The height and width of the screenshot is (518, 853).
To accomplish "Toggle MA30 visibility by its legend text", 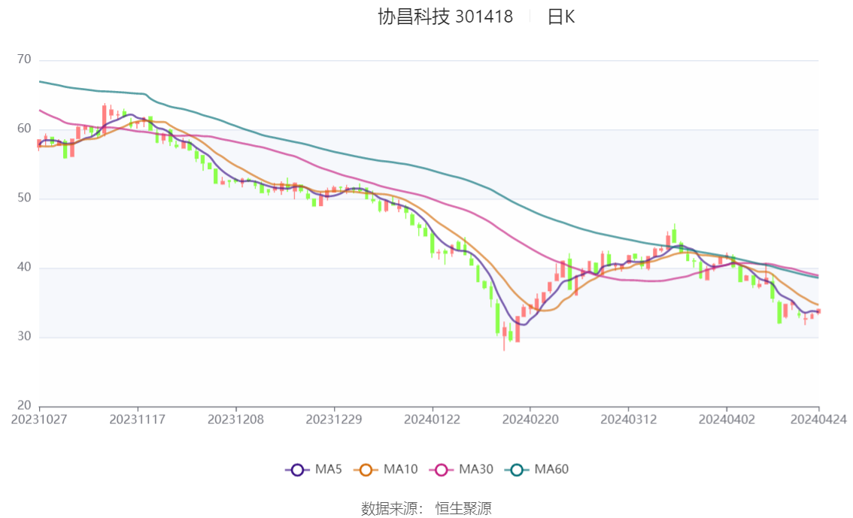I will 475,470.
